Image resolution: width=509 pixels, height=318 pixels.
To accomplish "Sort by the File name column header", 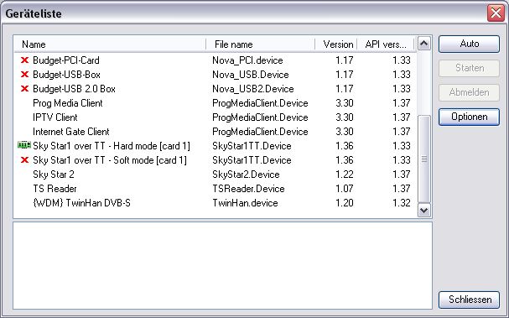I will 260,44.
